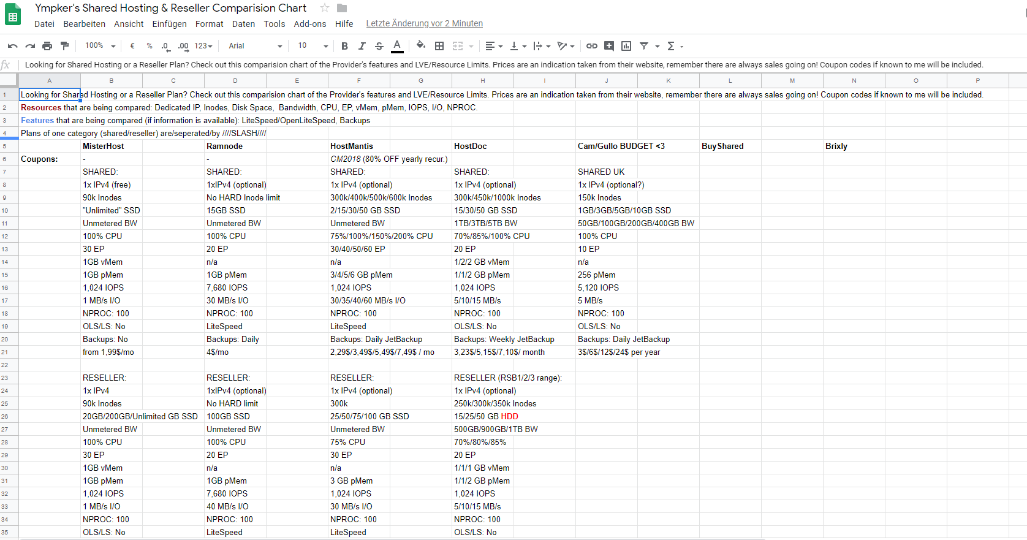Click the Undo arrow icon
Viewport: 1027px width, 540px height.
tap(12, 46)
